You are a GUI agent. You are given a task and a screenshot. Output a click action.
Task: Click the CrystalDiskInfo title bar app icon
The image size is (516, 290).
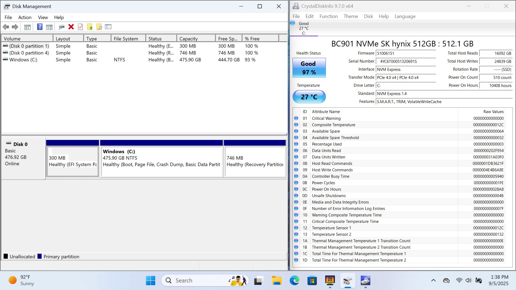click(x=296, y=6)
